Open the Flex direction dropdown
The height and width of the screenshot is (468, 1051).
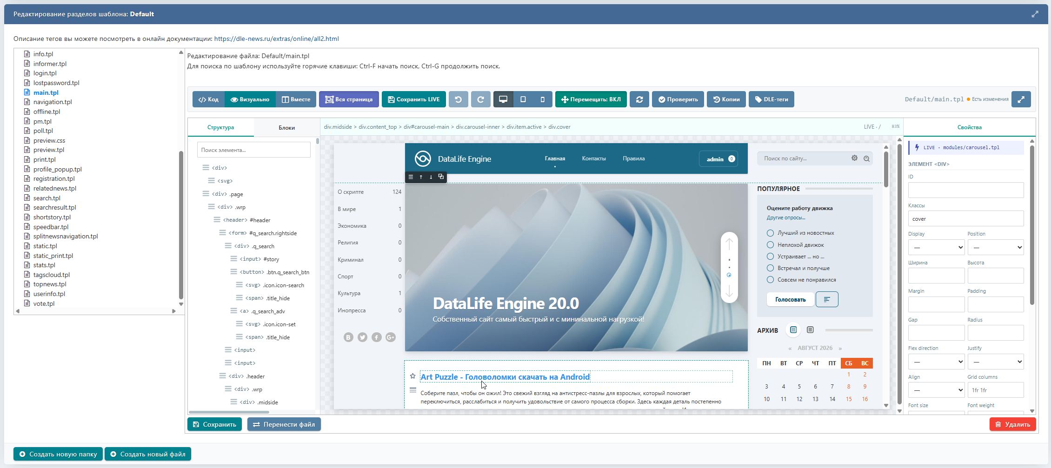(x=936, y=362)
